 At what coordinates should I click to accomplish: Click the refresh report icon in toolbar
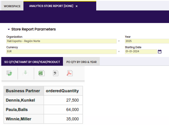(9, 73)
